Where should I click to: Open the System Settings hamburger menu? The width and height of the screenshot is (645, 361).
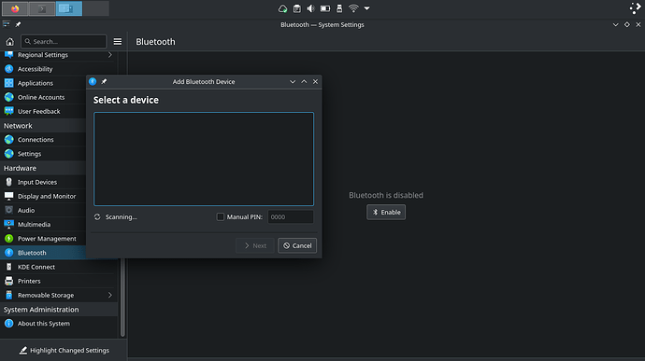(x=118, y=41)
